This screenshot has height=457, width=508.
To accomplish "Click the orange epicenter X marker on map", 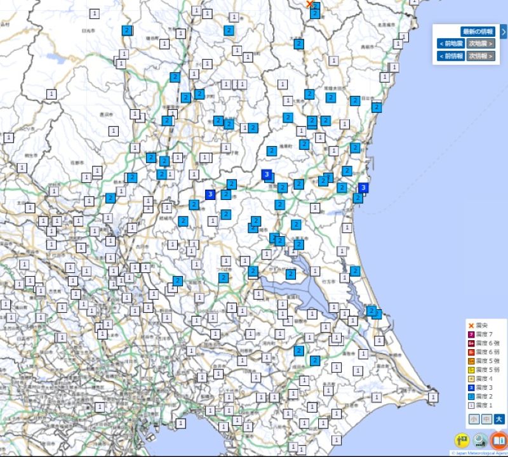I will click(310, 4).
